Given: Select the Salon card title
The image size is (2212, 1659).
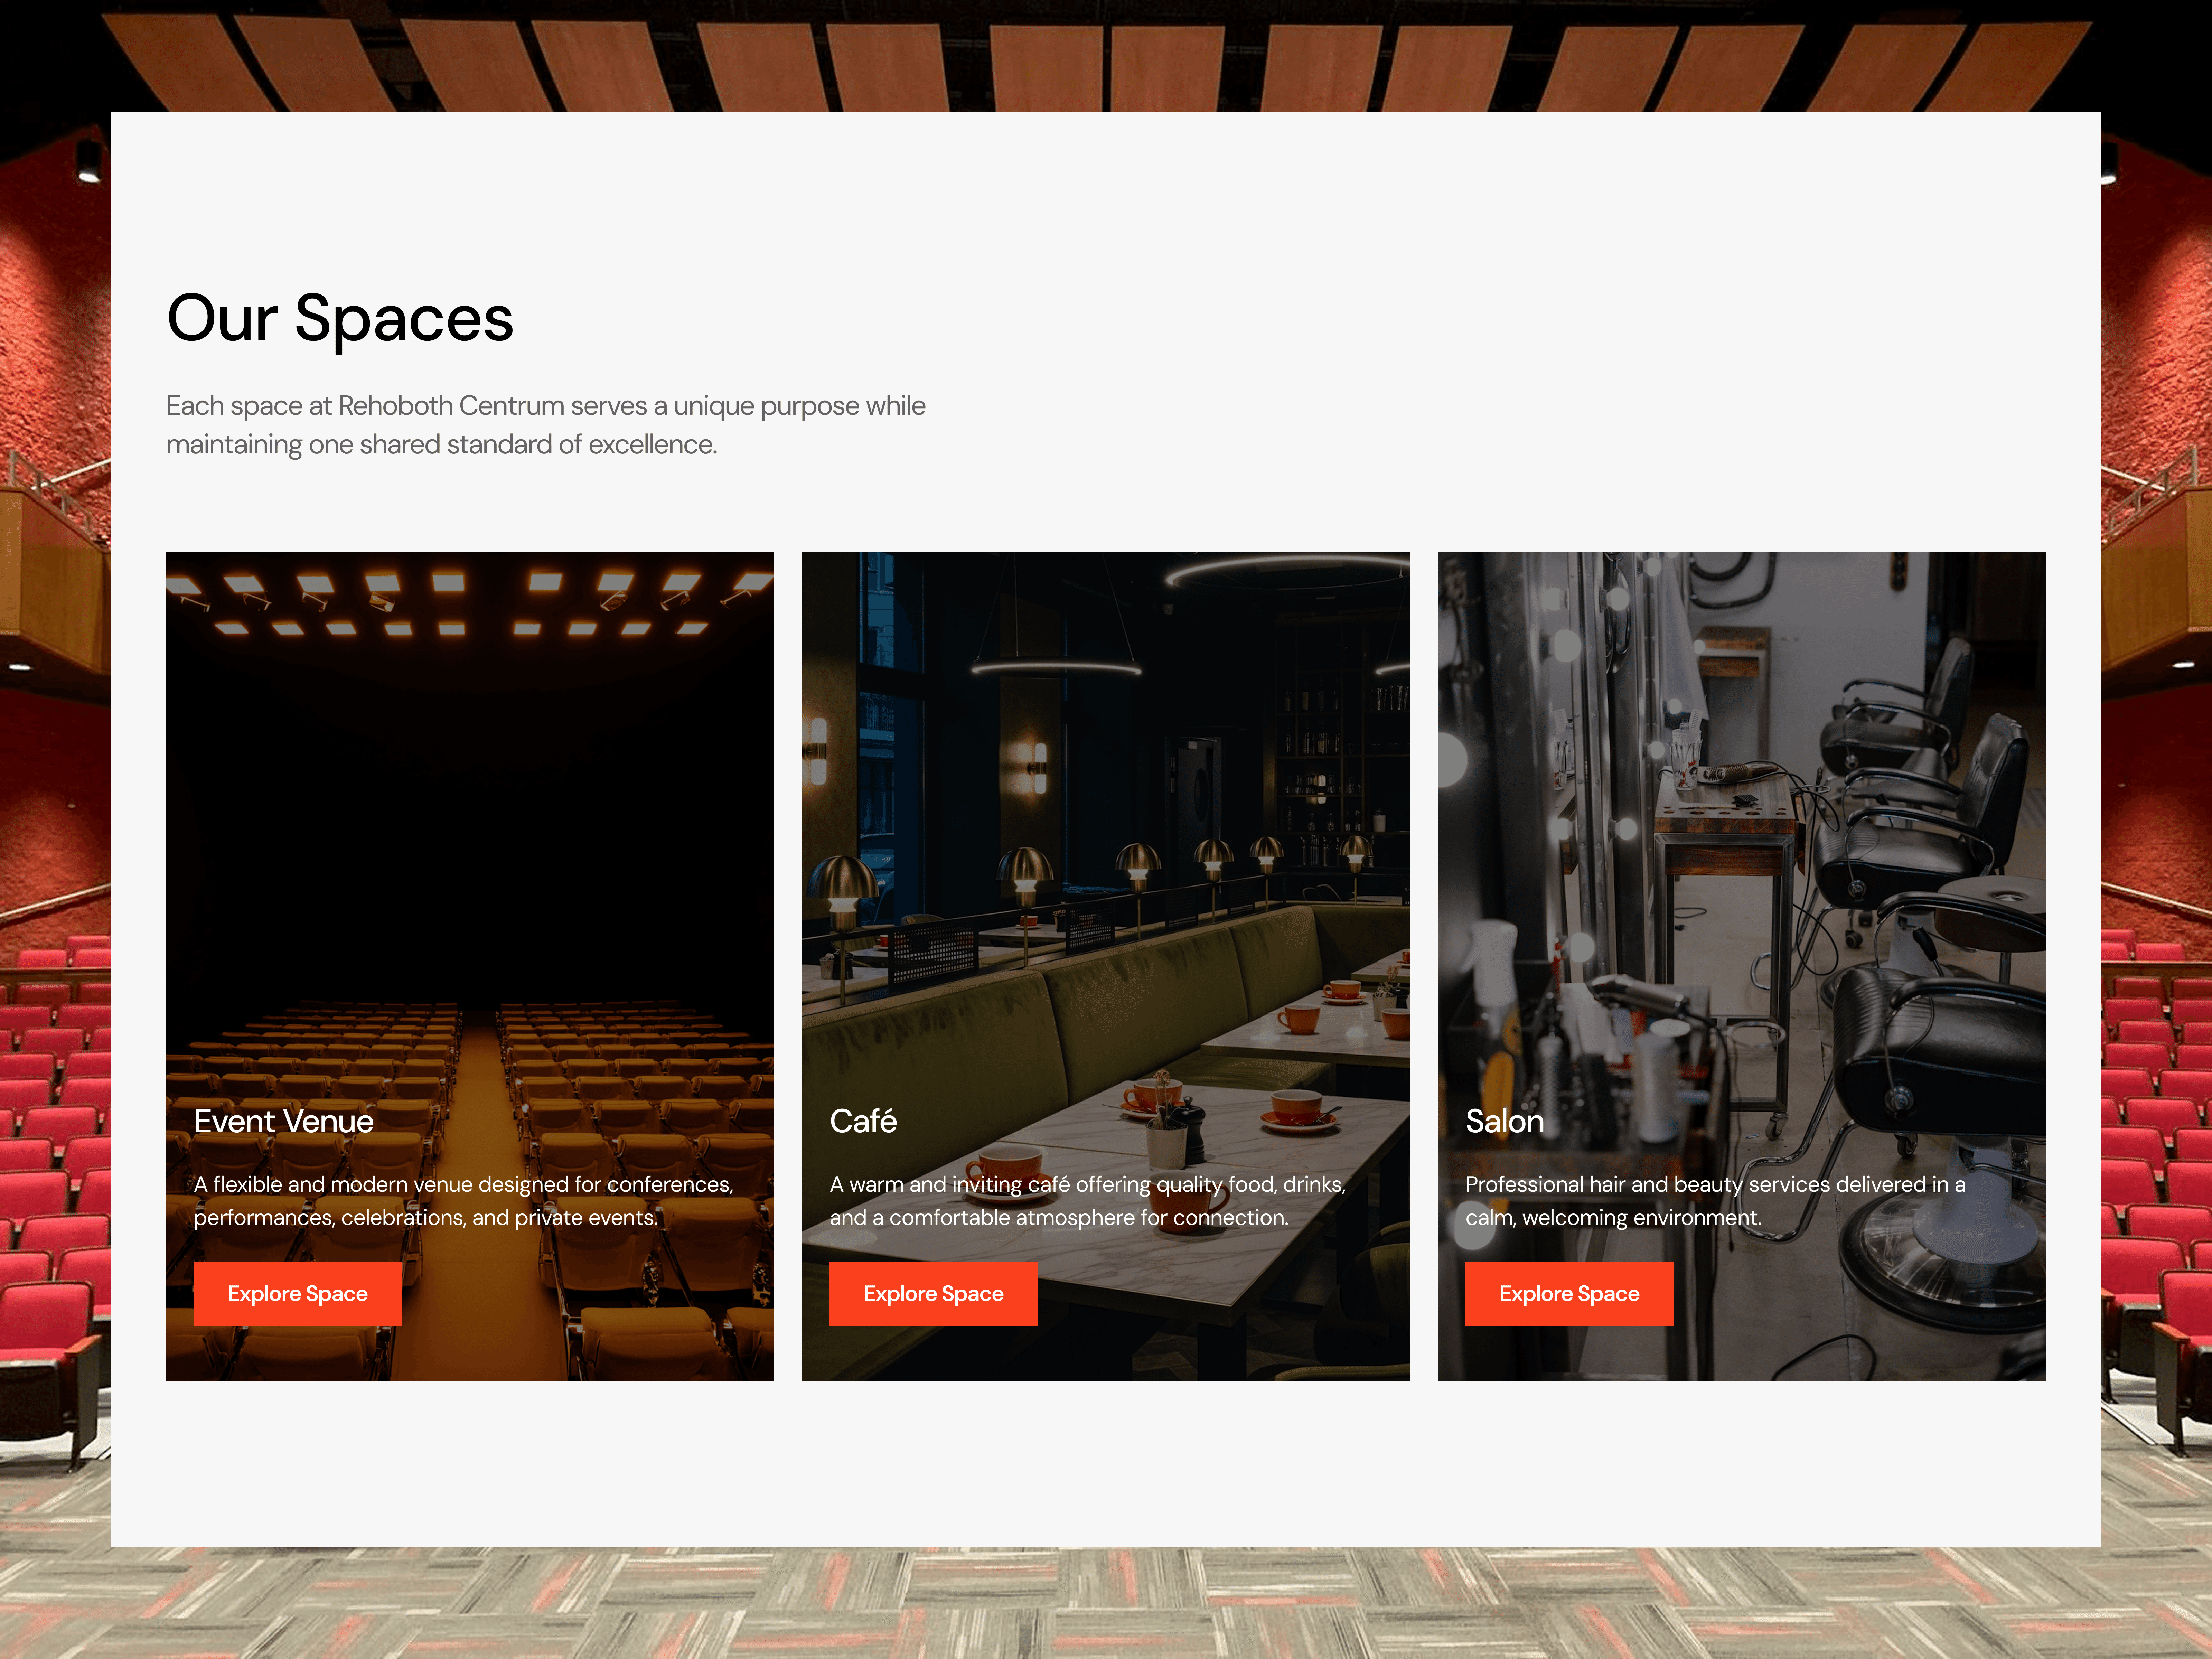Looking at the screenshot, I should [1504, 1121].
